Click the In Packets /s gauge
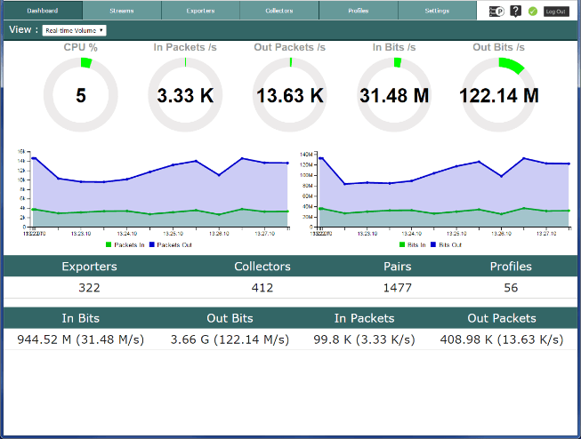 click(185, 95)
